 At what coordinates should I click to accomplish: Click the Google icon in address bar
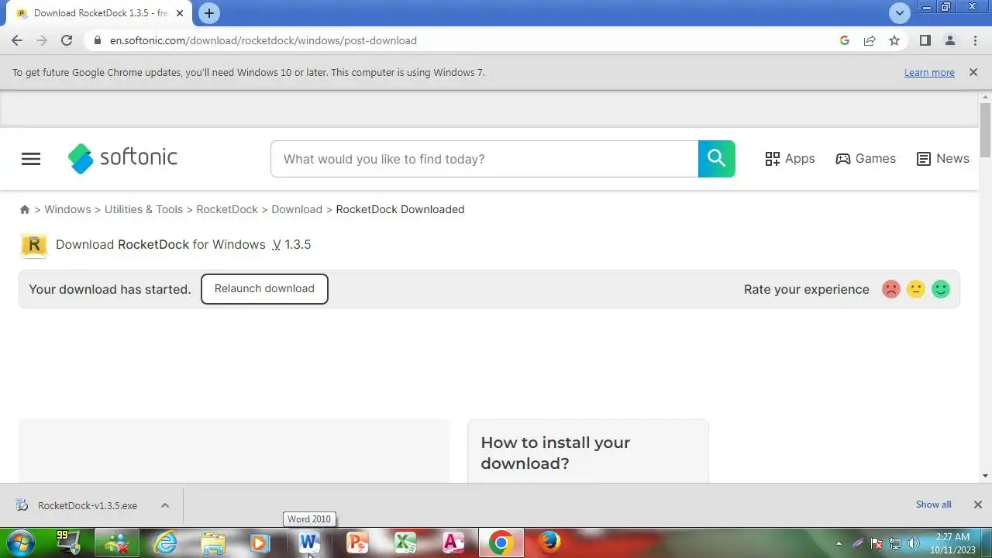(845, 40)
